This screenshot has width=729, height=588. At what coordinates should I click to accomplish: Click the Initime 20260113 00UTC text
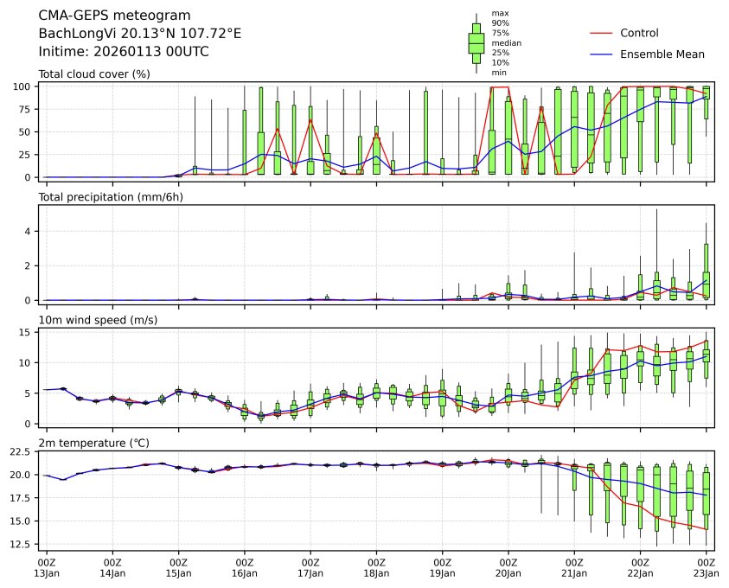pyautogui.click(x=124, y=52)
